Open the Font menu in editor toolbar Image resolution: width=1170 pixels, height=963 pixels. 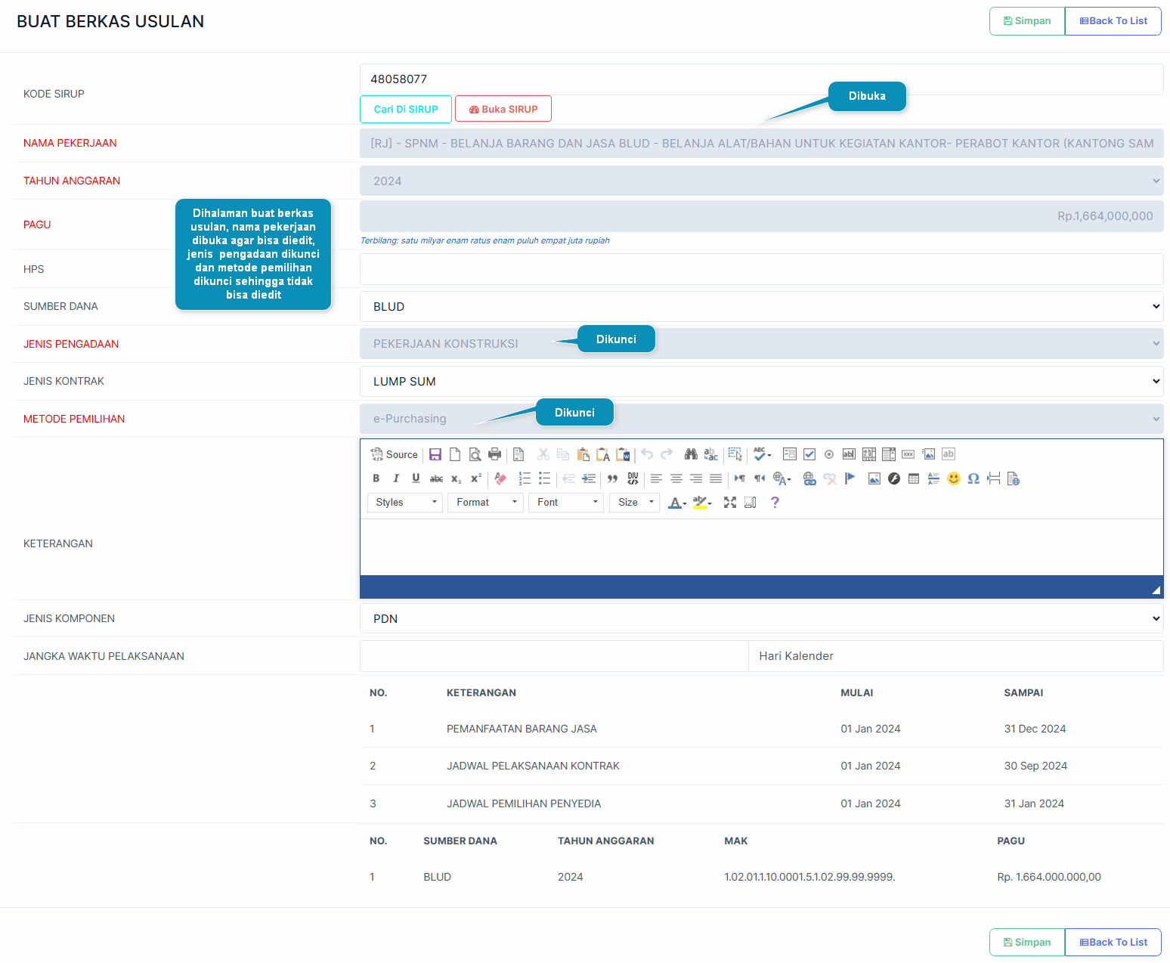click(566, 503)
